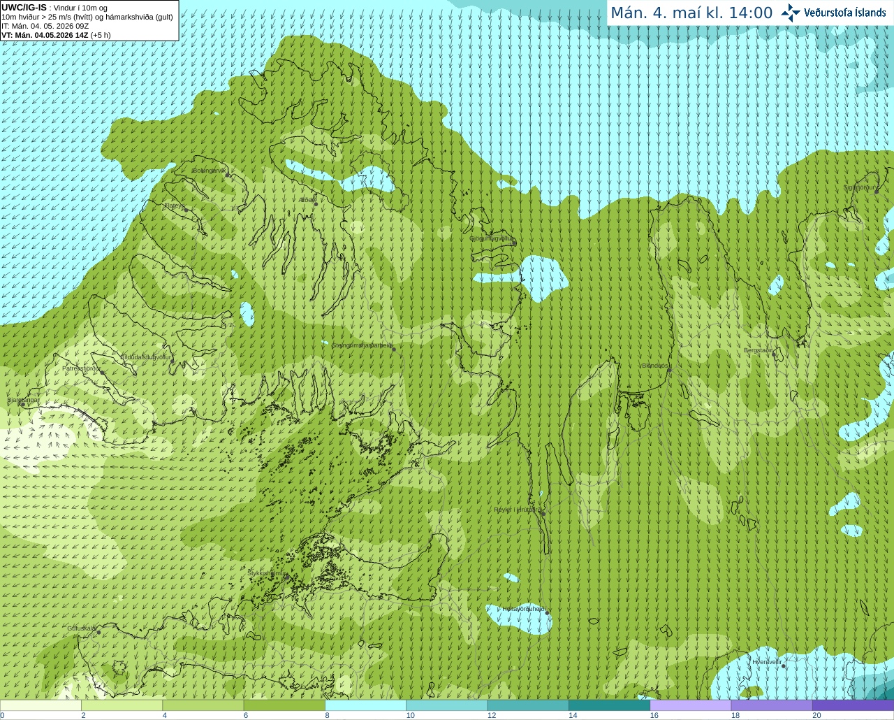Select the Siglufjörður station marker
Image resolution: width=894 pixels, height=720 pixels.
coord(876,192)
